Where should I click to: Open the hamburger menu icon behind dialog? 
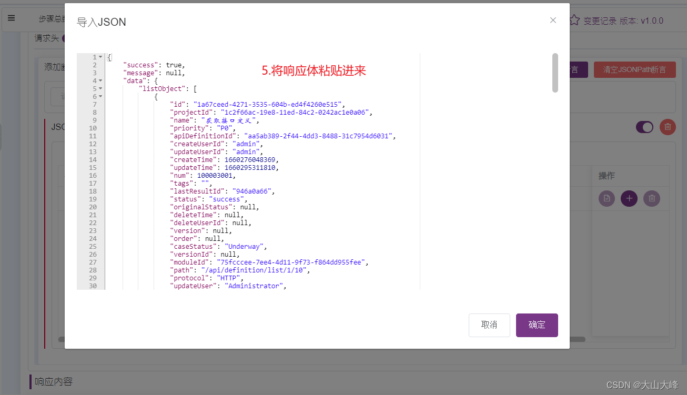[x=11, y=18]
